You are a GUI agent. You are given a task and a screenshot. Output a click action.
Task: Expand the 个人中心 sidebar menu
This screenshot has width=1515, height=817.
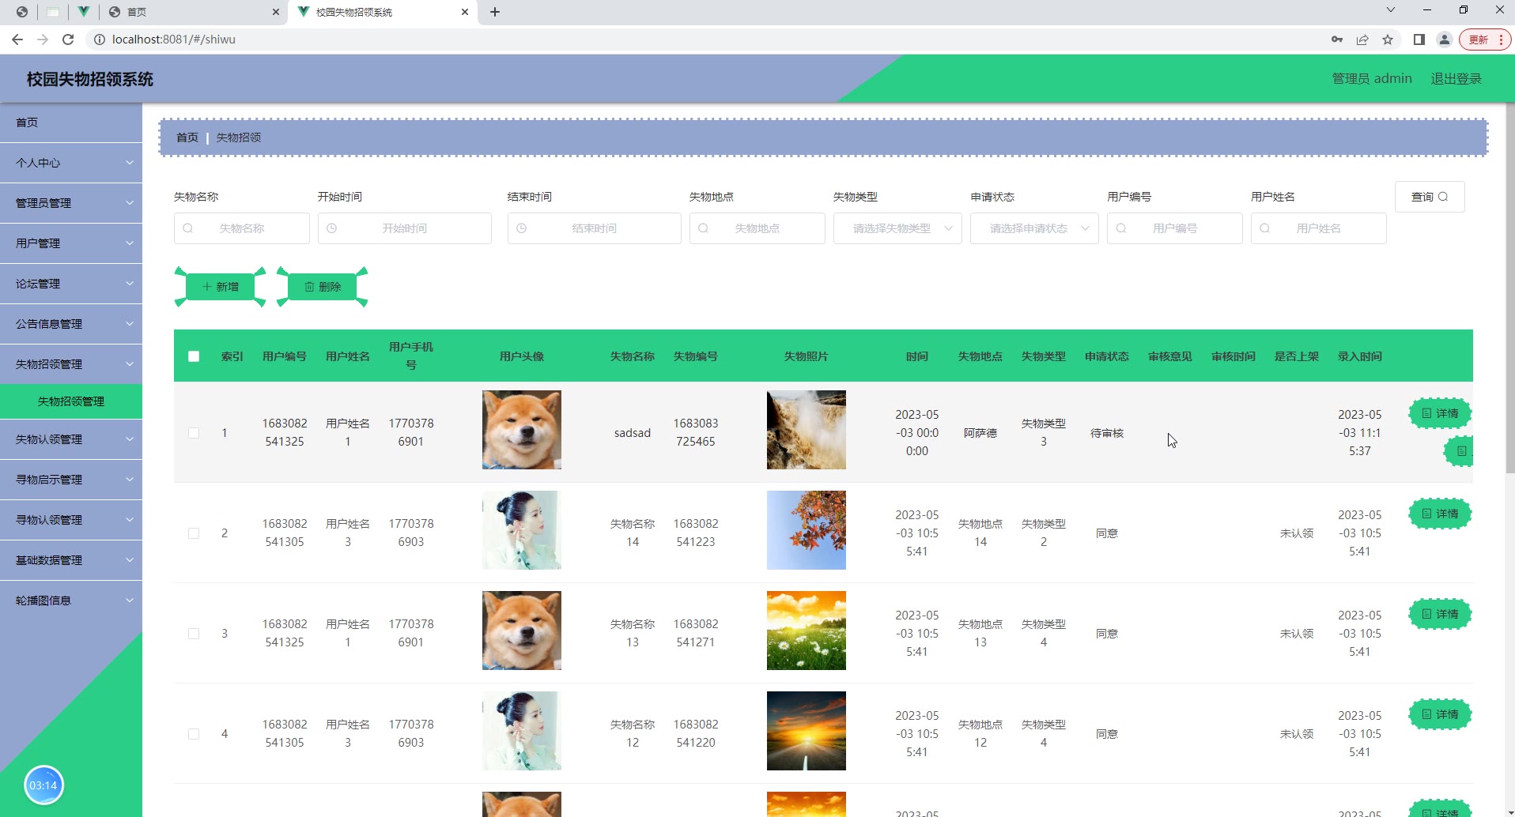point(71,163)
